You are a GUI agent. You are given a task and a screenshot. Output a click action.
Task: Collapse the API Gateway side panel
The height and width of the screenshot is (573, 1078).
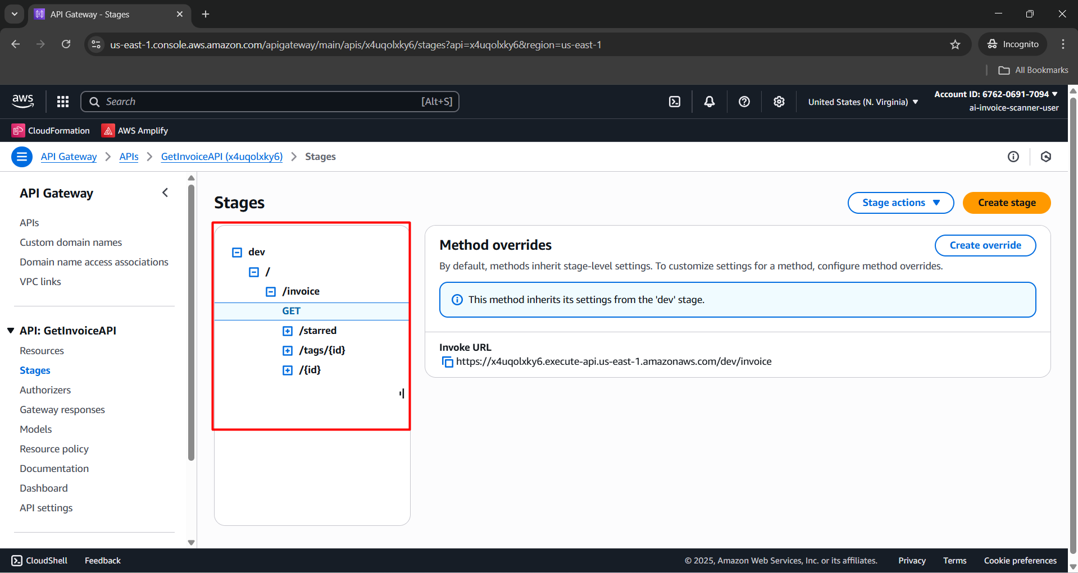tap(165, 193)
